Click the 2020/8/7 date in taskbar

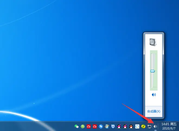point(169,128)
